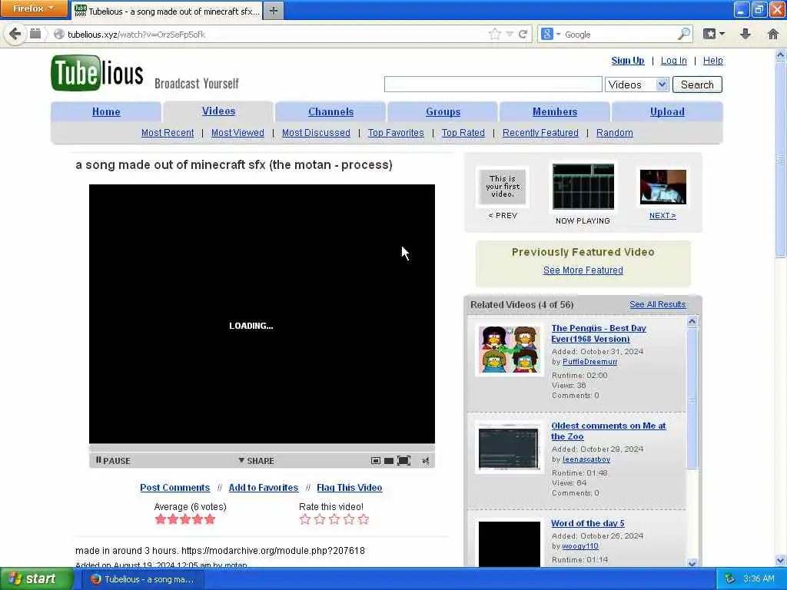Switch to the Channels tab
Screen dimensions: 787x590
point(330,112)
